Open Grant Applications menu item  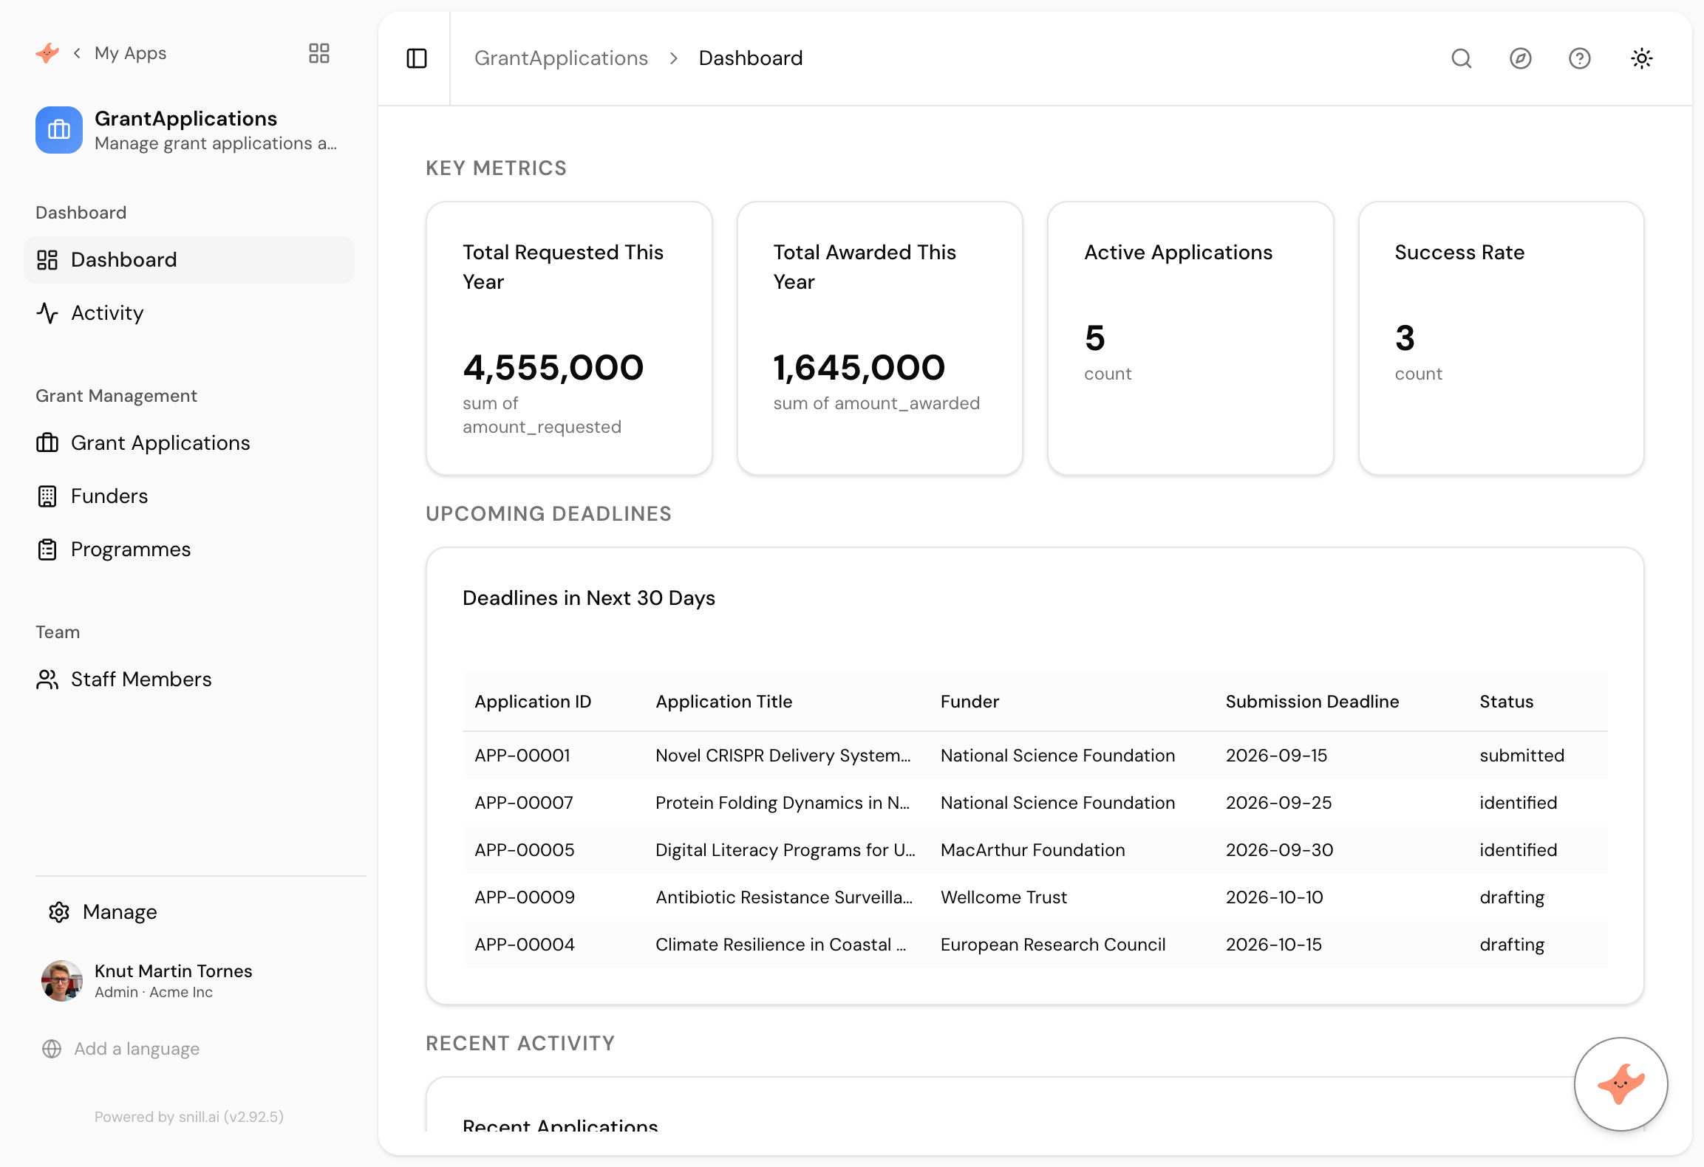(189, 443)
